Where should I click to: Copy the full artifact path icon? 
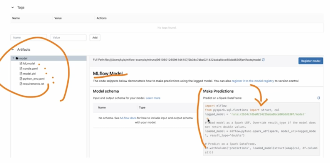[x=263, y=60]
